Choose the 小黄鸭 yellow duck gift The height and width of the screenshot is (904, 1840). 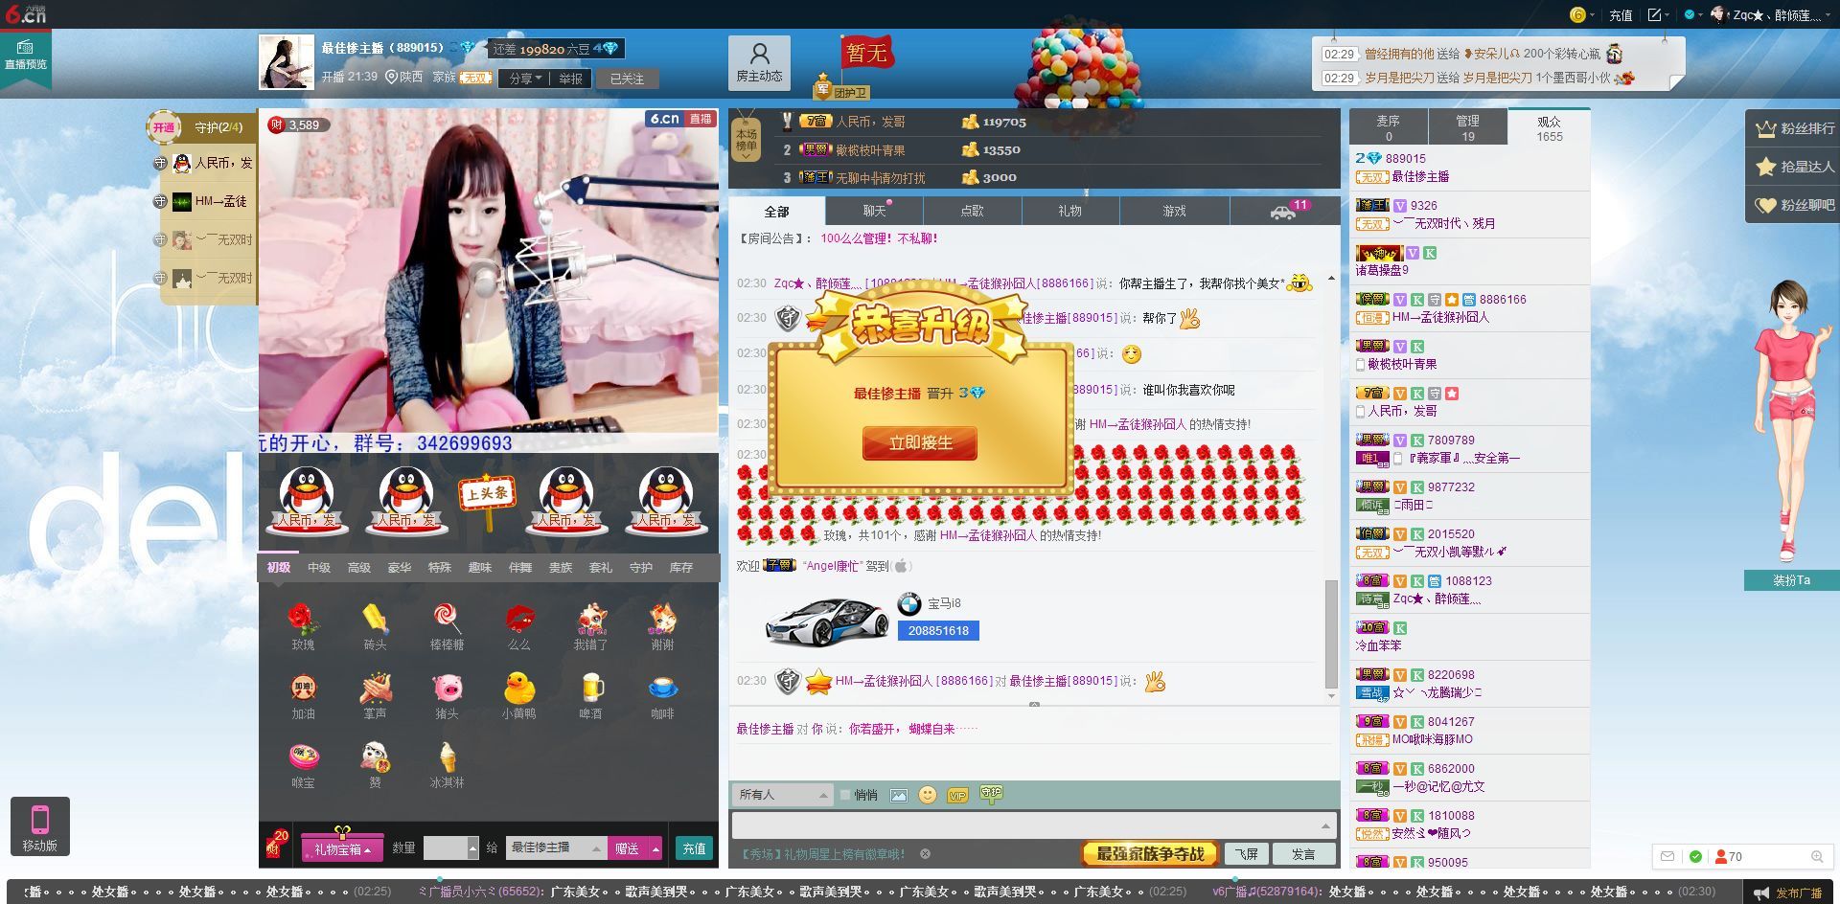pyautogui.click(x=518, y=689)
